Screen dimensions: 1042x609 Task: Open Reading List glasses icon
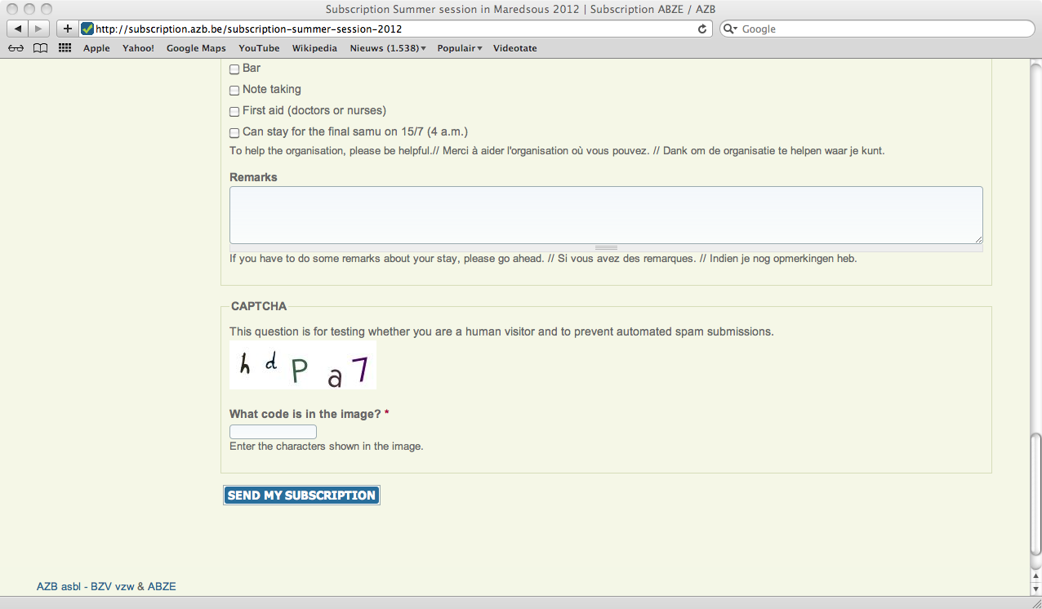click(16, 48)
